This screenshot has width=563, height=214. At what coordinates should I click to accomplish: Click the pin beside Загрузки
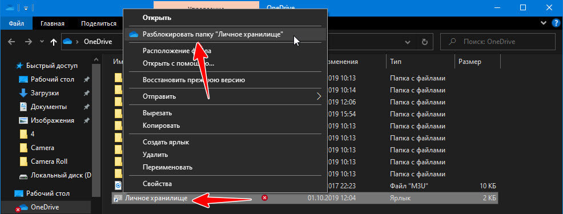pos(86,93)
